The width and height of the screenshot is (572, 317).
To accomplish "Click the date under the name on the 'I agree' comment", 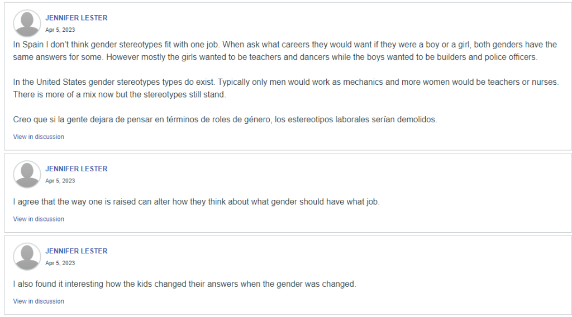I will (60, 181).
